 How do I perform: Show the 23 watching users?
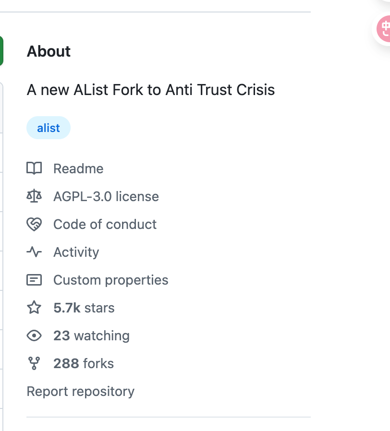click(x=91, y=335)
